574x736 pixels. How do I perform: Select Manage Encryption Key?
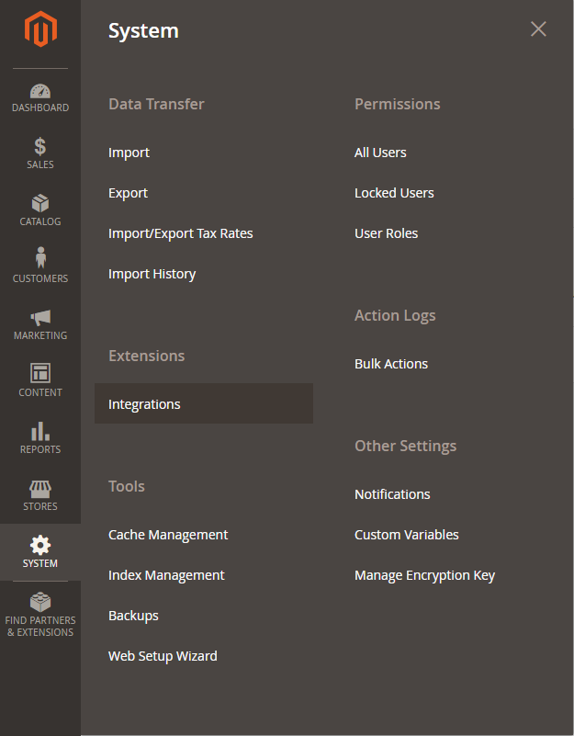424,575
